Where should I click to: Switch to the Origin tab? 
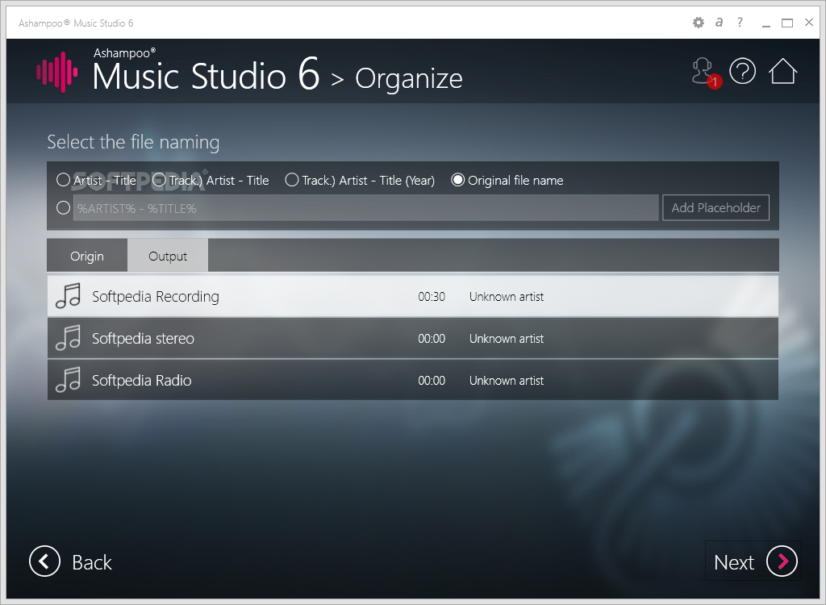click(x=87, y=257)
